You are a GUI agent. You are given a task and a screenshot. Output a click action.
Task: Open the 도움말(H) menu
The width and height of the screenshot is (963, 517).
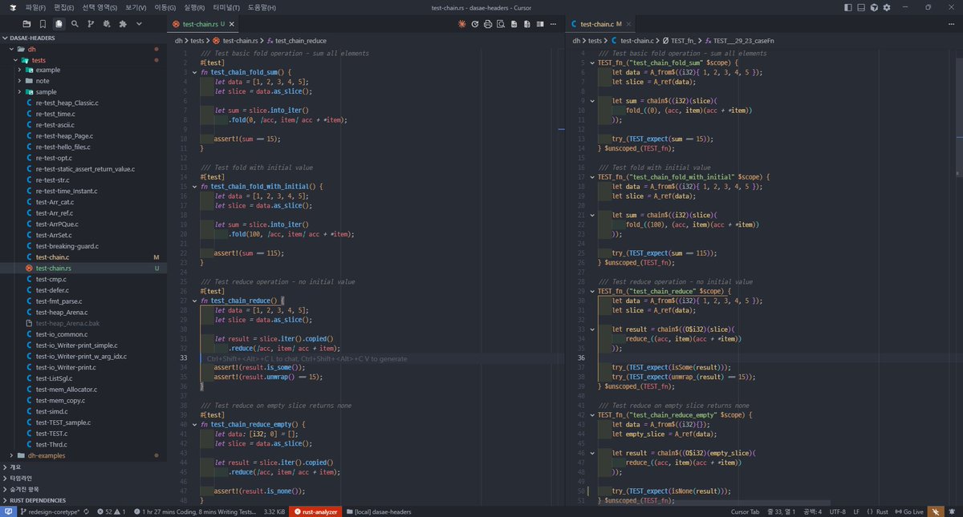pos(262,7)
